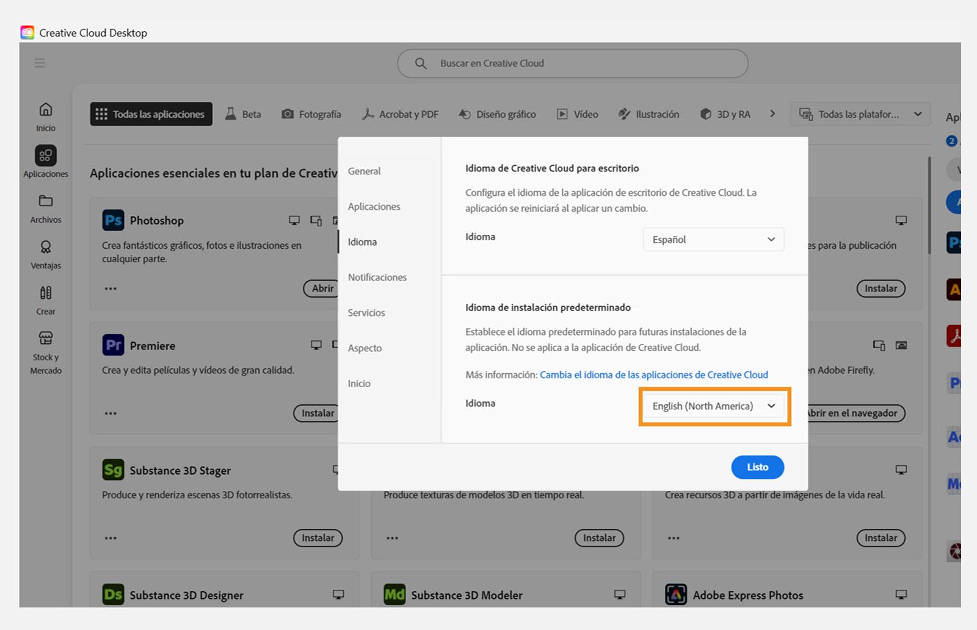Click the Photoshop app icon
This screenshot has height=630, width=977.
(113, 220)
